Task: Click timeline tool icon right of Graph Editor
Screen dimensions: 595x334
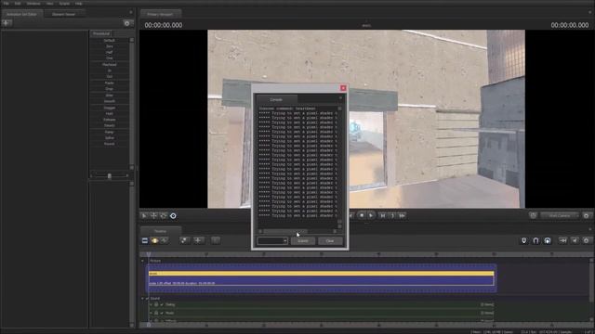Action: coord(184,240)
